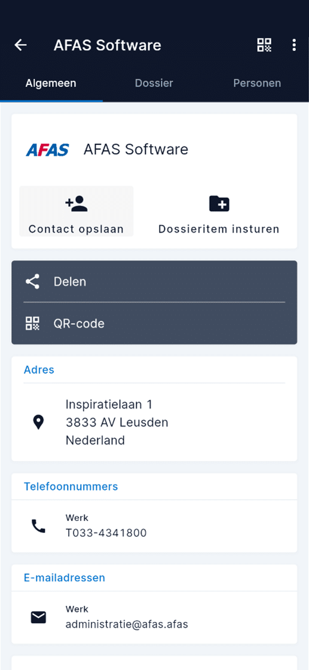Viewport: 309px width, 670px height.
Task: Switch to the Dossier tab
Action: click(x=154, y=83)
